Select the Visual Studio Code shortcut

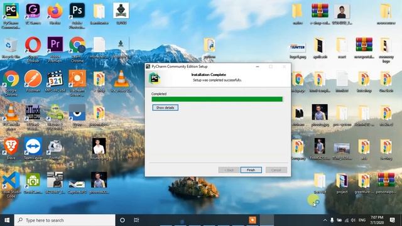11,185
